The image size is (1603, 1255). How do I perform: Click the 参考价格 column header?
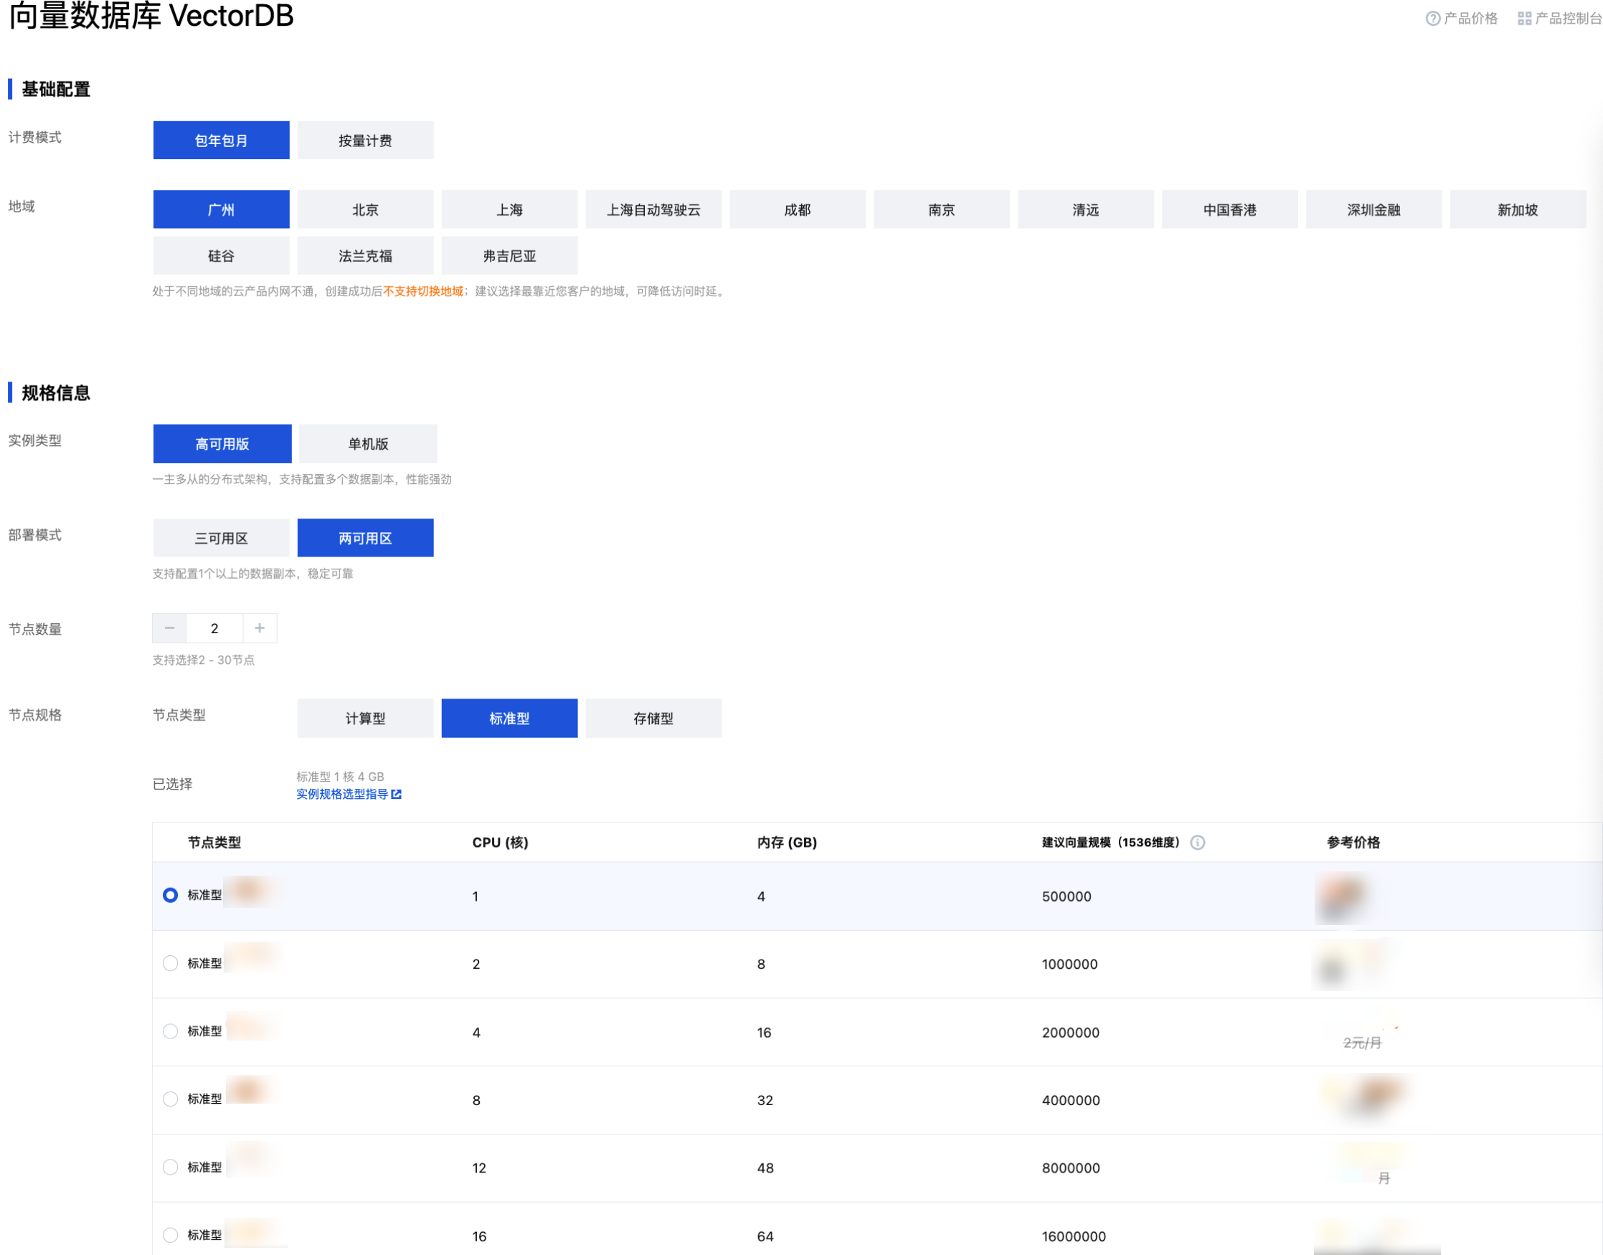pyautogui.click(x=1353, y=843)
